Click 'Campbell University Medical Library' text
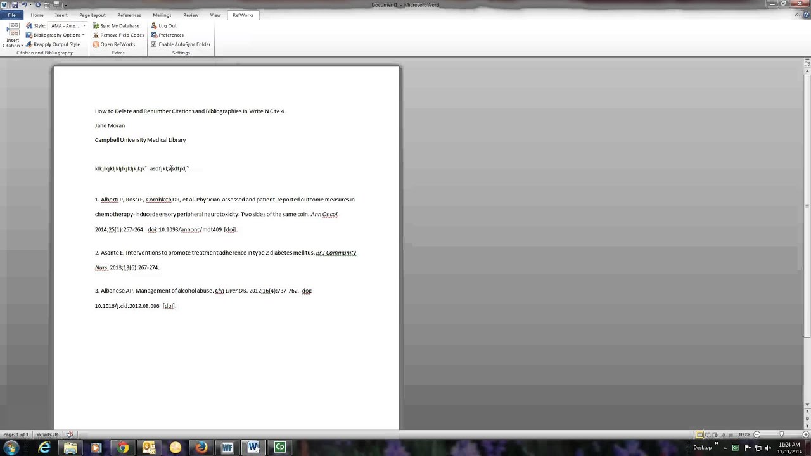Screen dimensions: 811x456 click(x=140, y=140)
